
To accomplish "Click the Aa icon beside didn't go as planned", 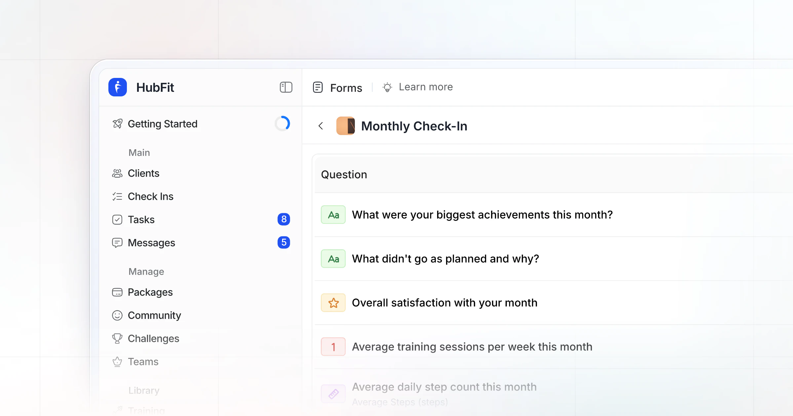I will point(333,259).
